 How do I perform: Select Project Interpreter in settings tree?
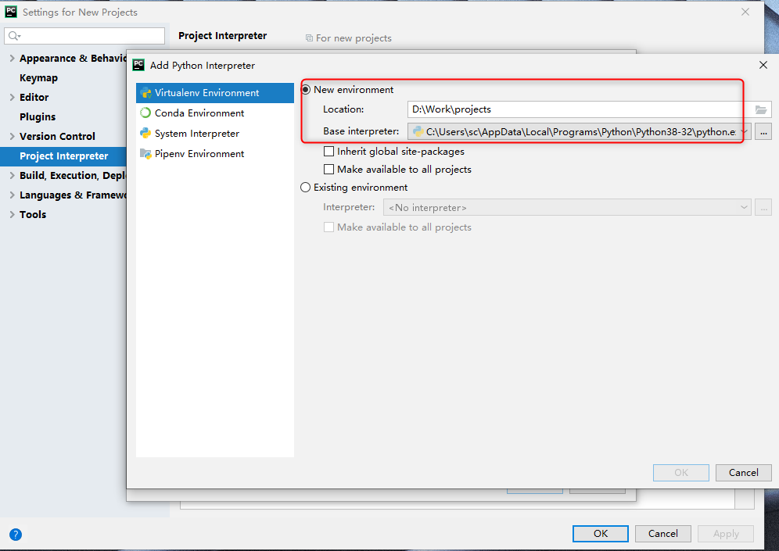tap(63, 156)
